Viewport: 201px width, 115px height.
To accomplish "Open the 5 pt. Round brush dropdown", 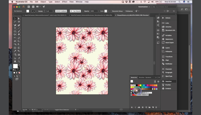I will pyautogui.click(x=82, y=11).
